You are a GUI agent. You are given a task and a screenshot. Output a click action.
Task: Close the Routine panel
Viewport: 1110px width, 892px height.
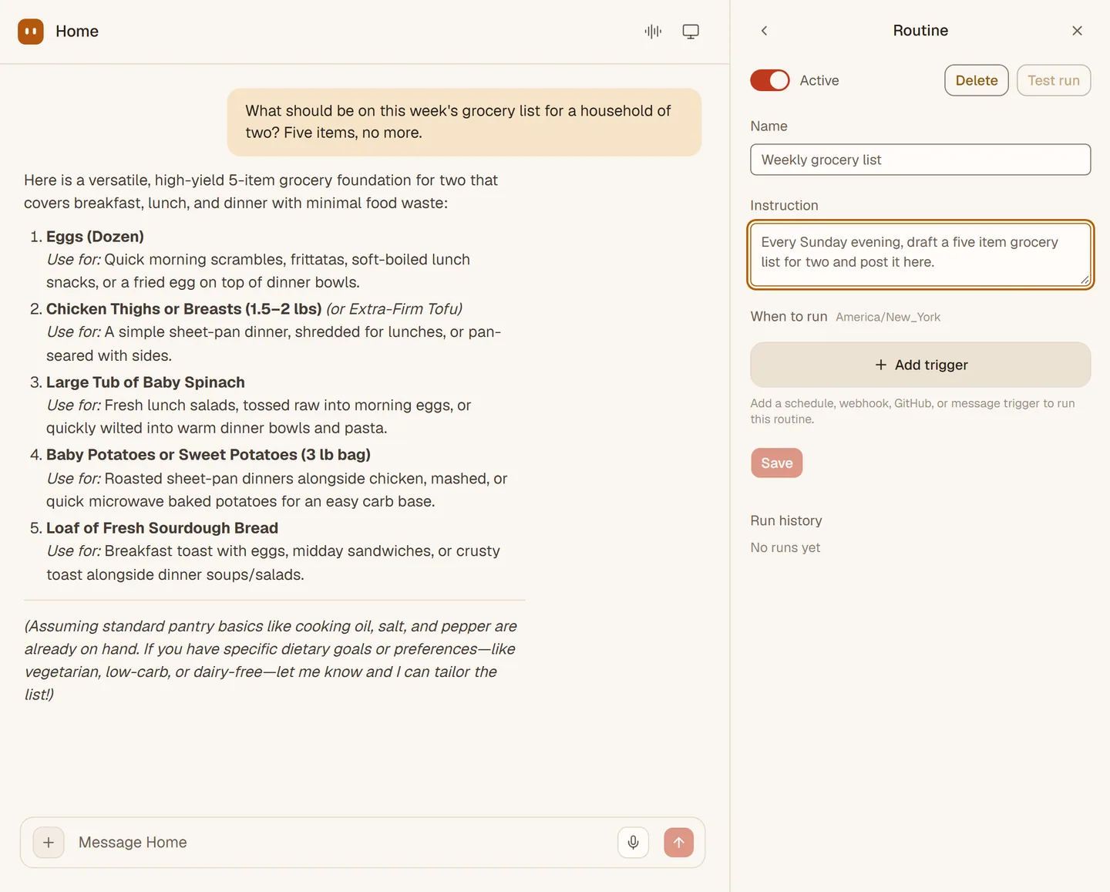[1077, 31]
